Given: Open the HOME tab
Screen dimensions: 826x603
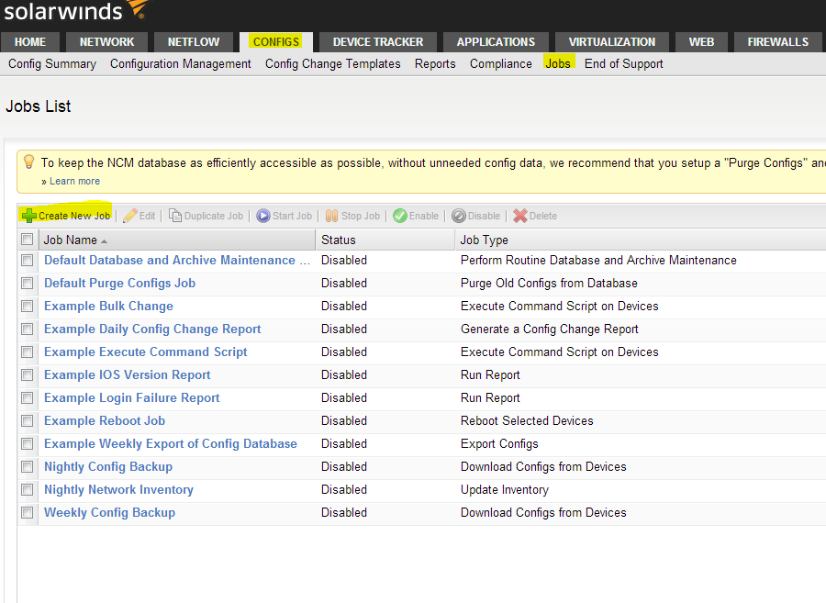Looking at the screenshot, I should point(30,42).
